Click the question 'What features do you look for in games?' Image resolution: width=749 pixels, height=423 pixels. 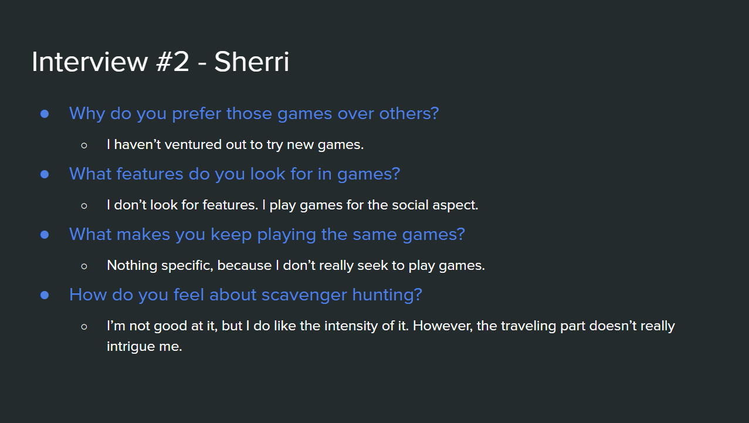[x=235, y=174]
